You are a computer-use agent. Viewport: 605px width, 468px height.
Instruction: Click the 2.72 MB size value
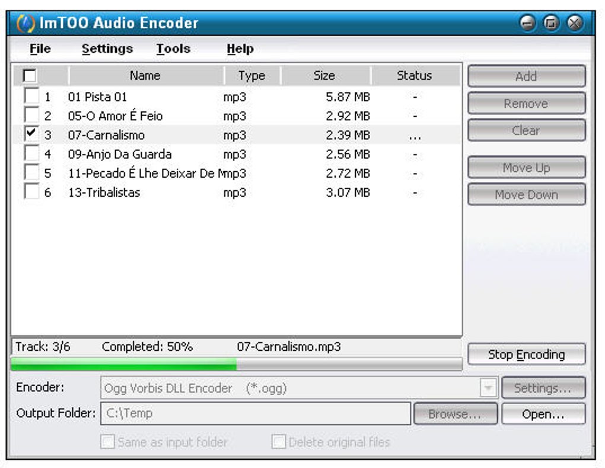click(x=348, y=173)
